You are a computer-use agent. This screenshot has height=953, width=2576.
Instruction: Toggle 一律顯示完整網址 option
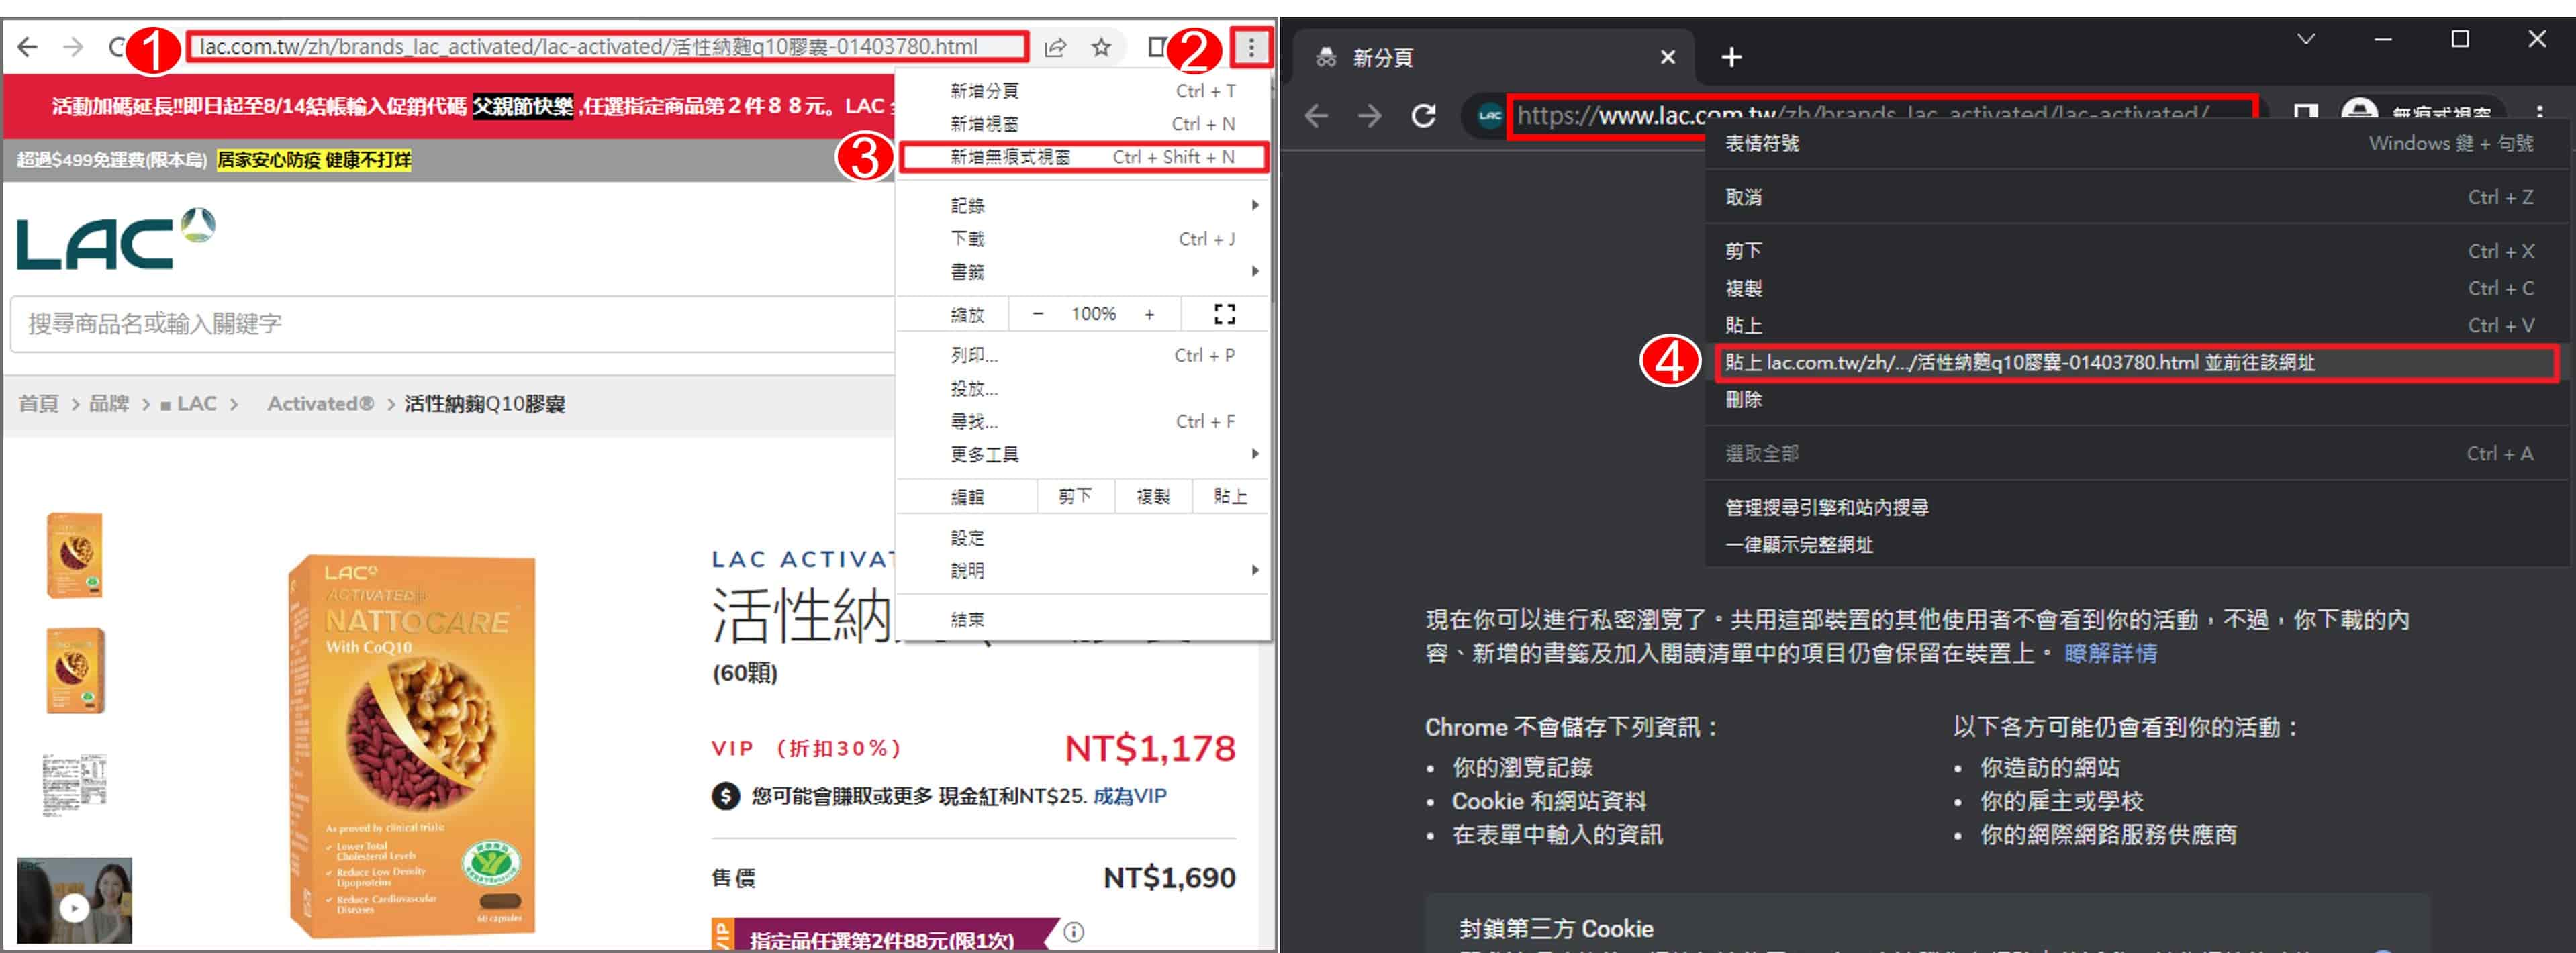(2136, 544)
